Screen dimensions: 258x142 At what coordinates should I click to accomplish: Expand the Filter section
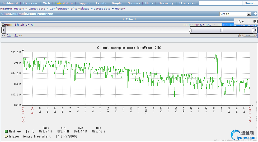coord(129,19)
